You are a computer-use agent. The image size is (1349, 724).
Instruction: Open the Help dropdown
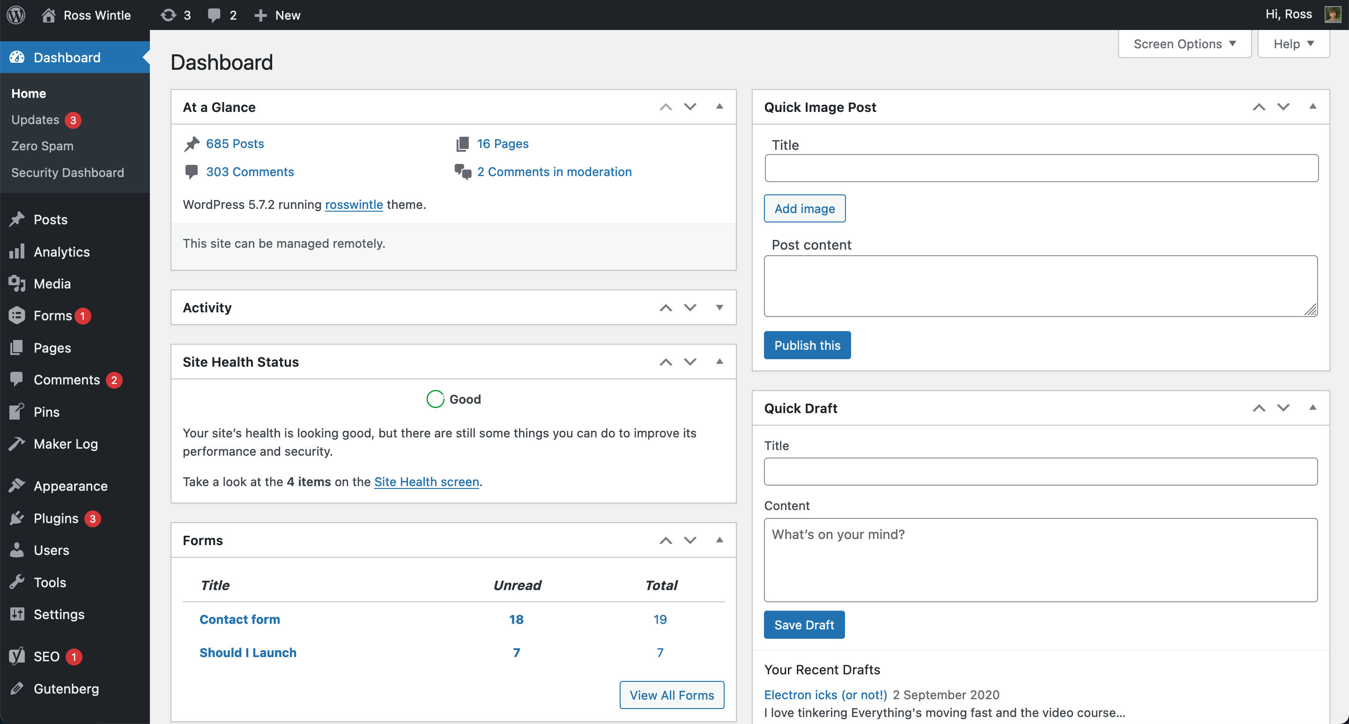click(1293, 44)
